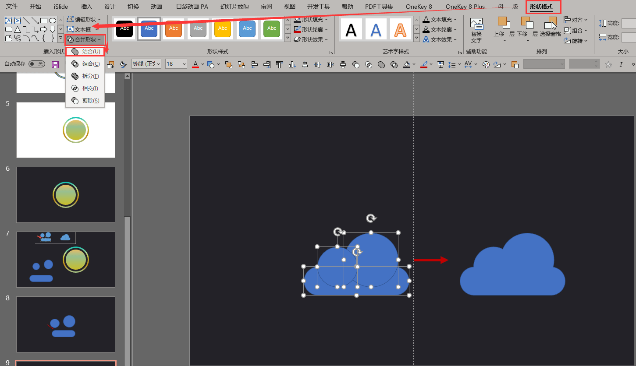The width and height of the screenshot is (636, 366).
Task: Choose 相交(I) intersect from merge menu
Action: pyautogui.click(x=85, y=88)
